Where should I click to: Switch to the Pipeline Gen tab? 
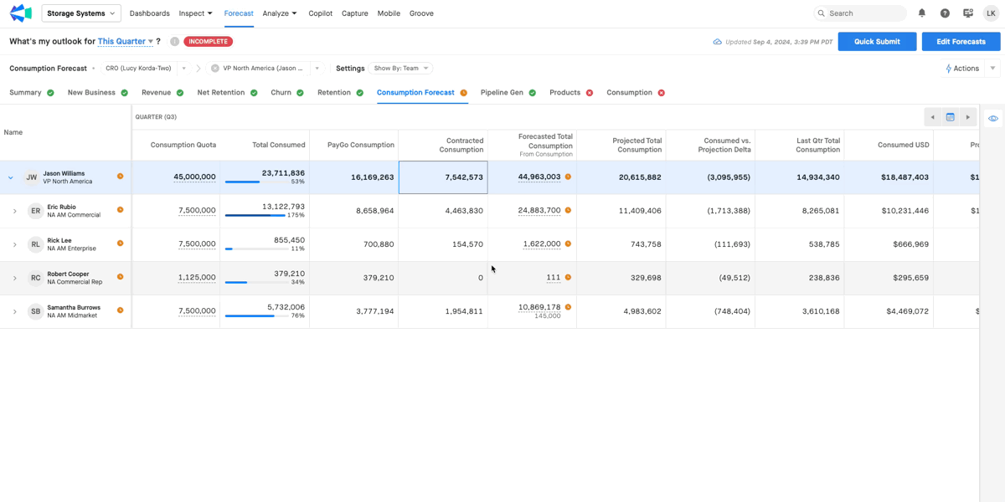(502, 93)
